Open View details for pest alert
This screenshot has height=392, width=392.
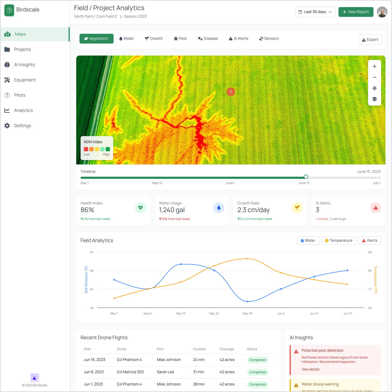click(310, 369)
